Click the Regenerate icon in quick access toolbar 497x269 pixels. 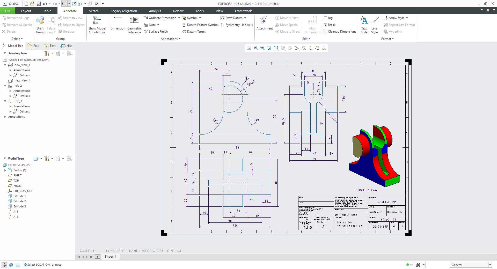(74, 4)
